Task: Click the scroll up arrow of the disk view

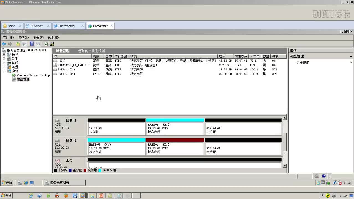Action: tap(284, 118)
